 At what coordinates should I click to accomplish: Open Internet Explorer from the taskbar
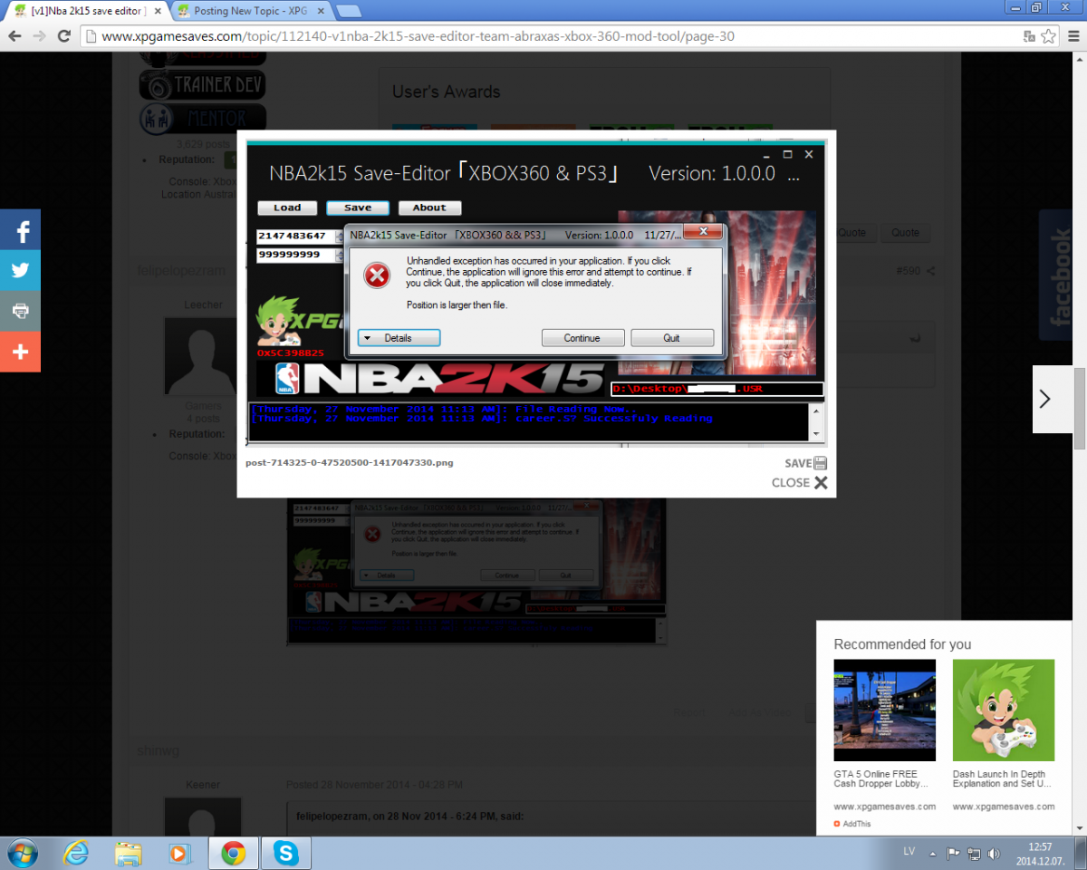[x=77, y=853]
